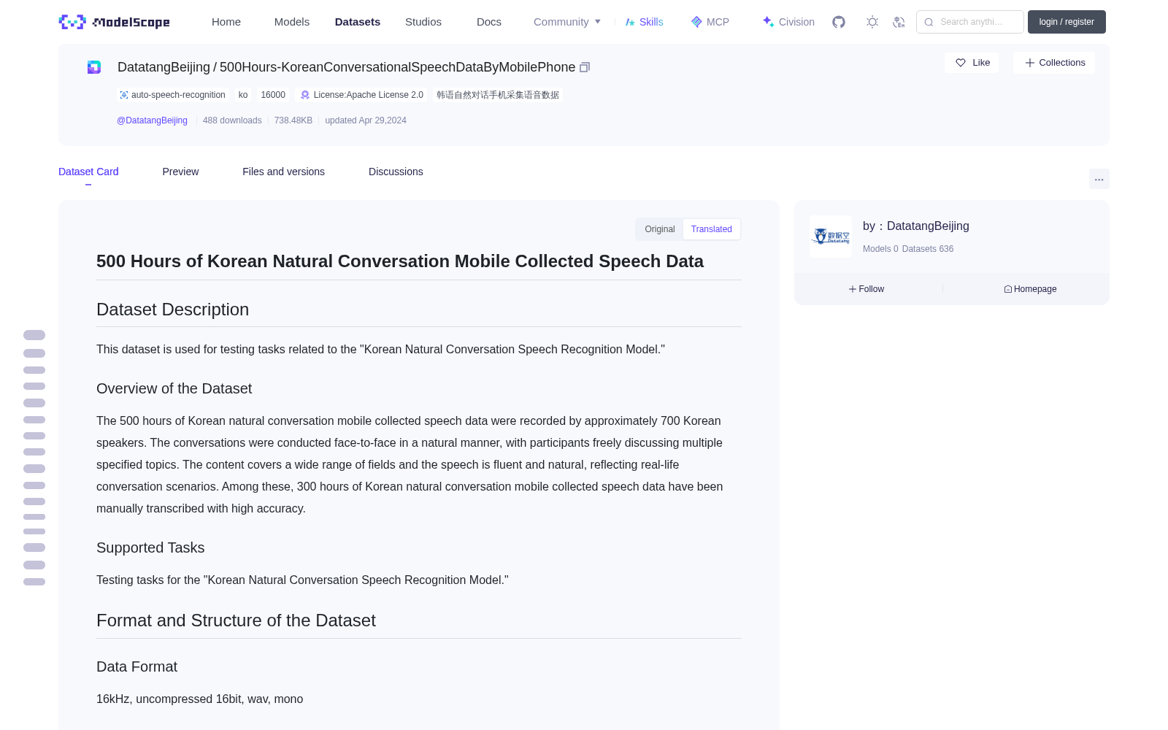Open Civision from the navigation bar
The width and height of the screenshot is (1168, 730).
coord(788,22)
